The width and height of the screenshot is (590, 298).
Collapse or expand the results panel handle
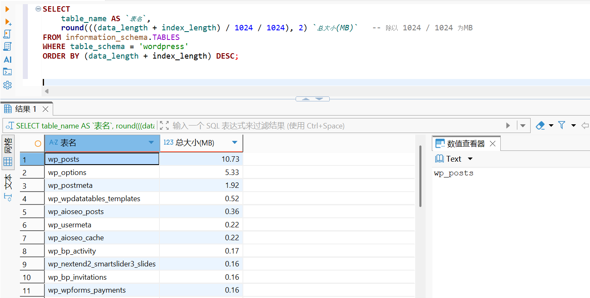coord(312,99)
